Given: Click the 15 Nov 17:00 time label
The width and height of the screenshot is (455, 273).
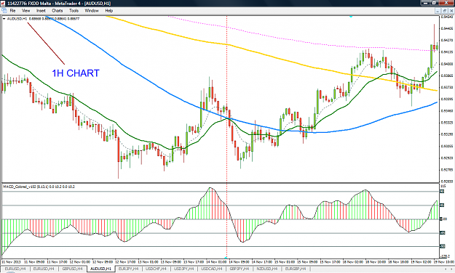Looking at the screenshot, I should (x=330, y=262).
